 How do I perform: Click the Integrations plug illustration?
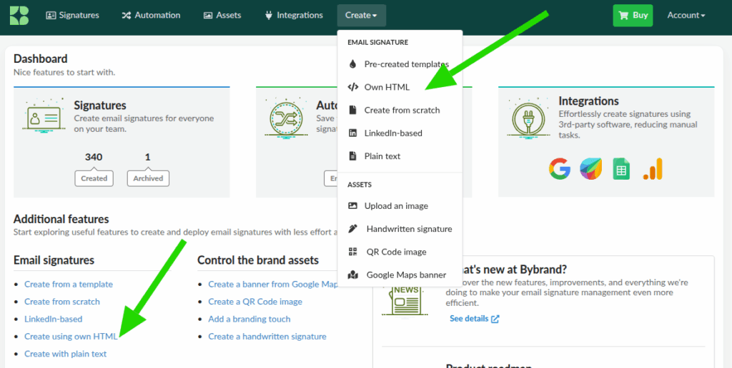tap(528, 116)
